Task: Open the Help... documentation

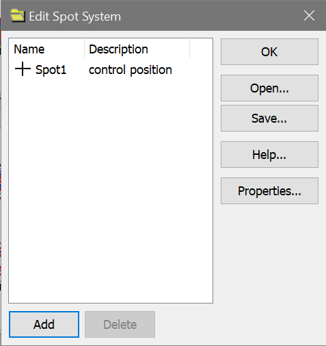Action: click(x=269, y=155)
